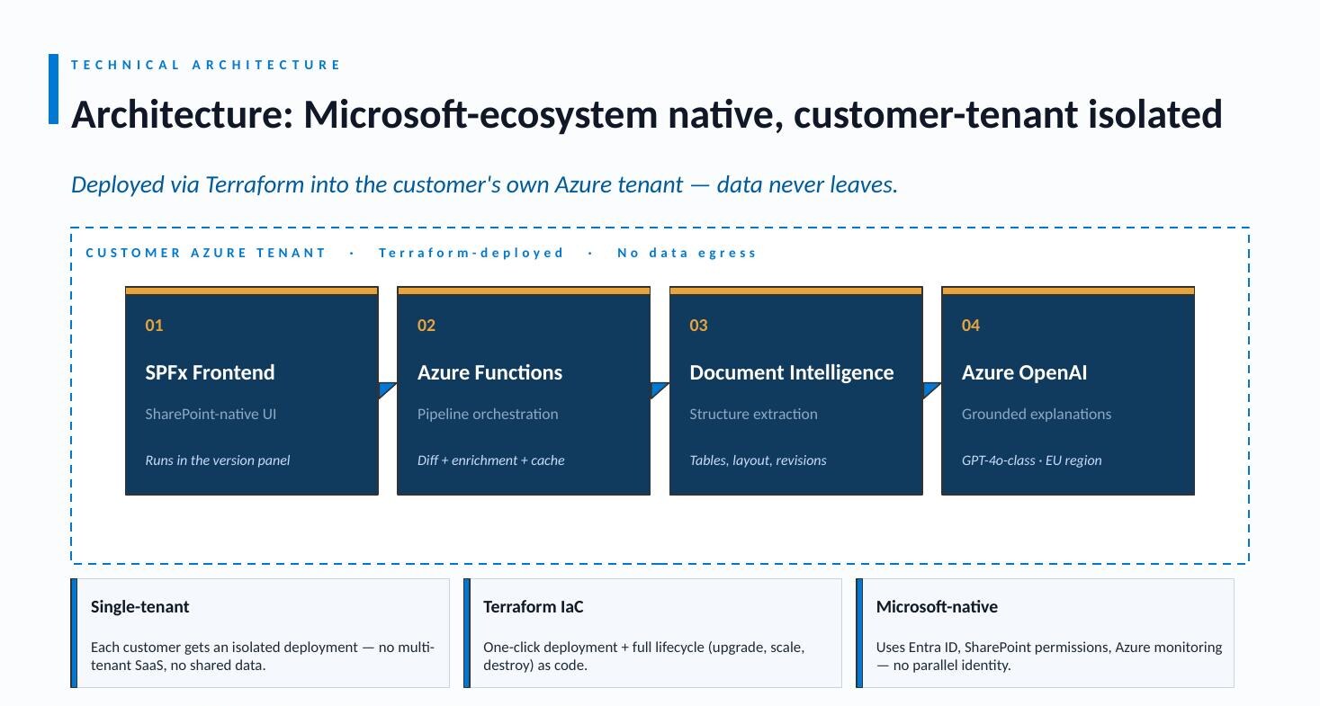Screen dimensions: 1320x706
Task: Click the arrow between Azure Functions and Document Intelligence
Action: pyautogui.click(x=660, y=390)
